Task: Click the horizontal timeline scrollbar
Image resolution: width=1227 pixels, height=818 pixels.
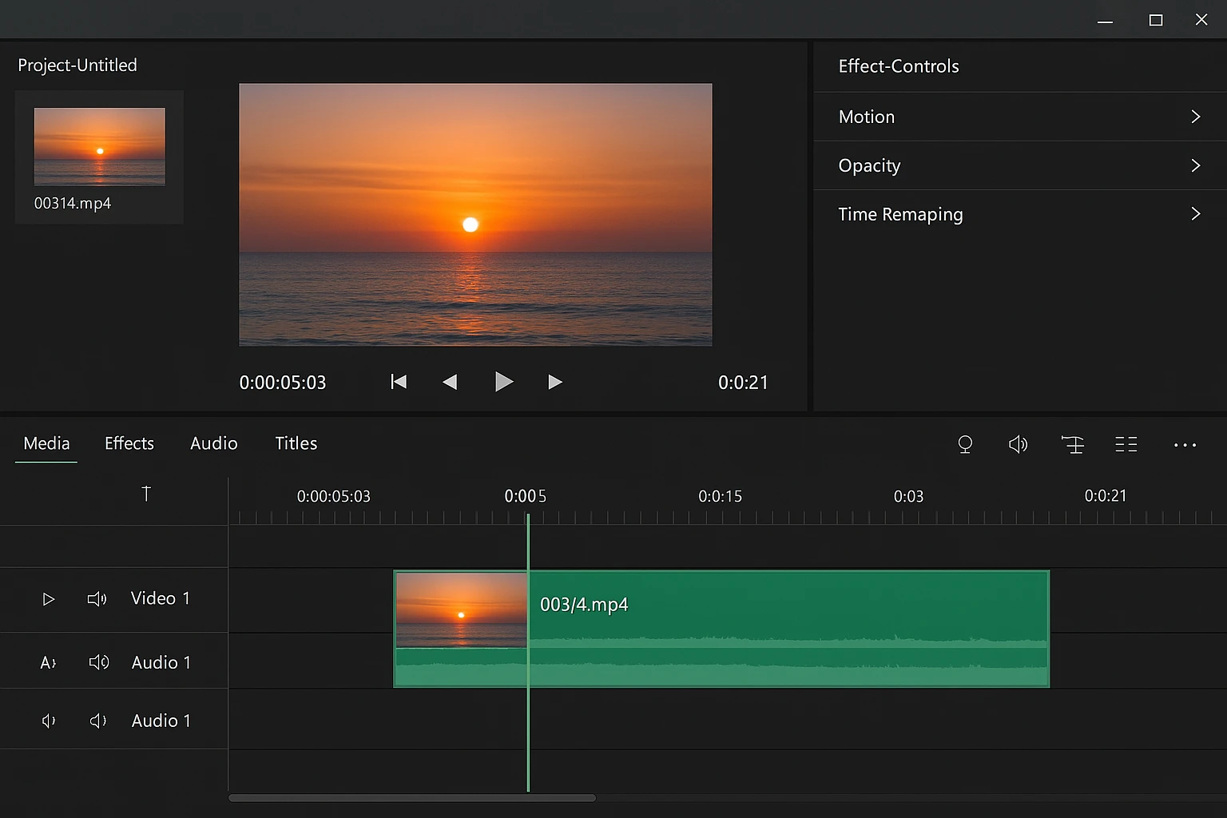Action: click(412, 797)
